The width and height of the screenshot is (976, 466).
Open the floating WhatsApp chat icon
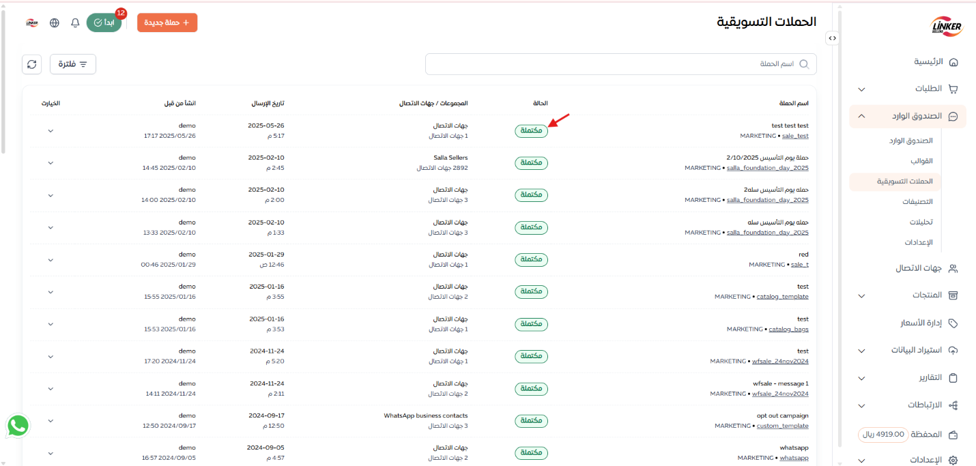18,426
